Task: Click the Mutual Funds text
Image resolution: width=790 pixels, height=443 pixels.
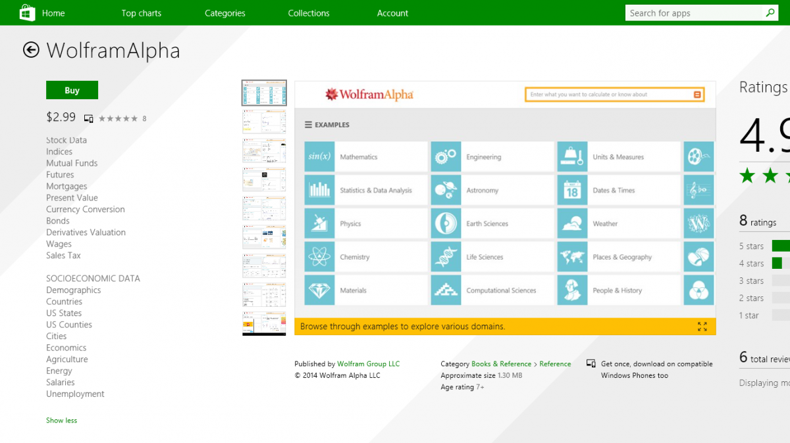Action: [72, 163]
